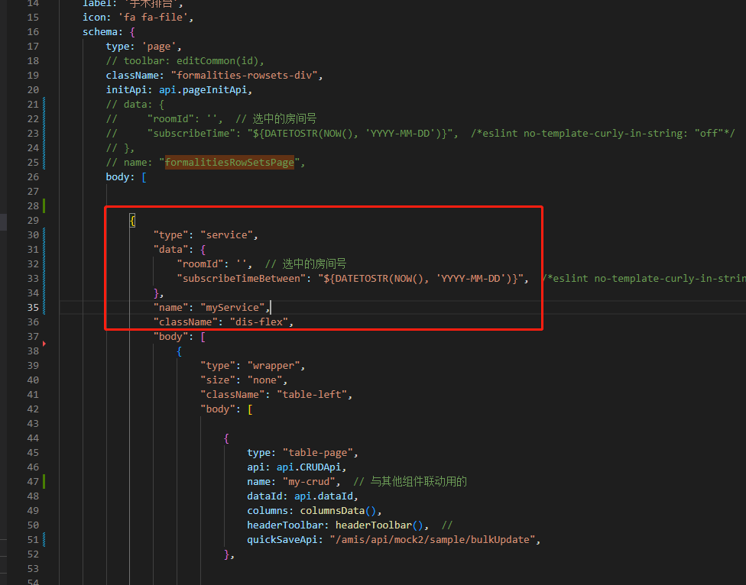Click the "table-left" class string

tap(312, 394)
